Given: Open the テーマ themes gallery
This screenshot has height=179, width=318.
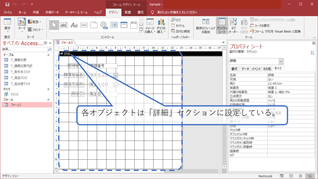Looking at the screenshot, I should pyautogui.click(x=22, y=25).
